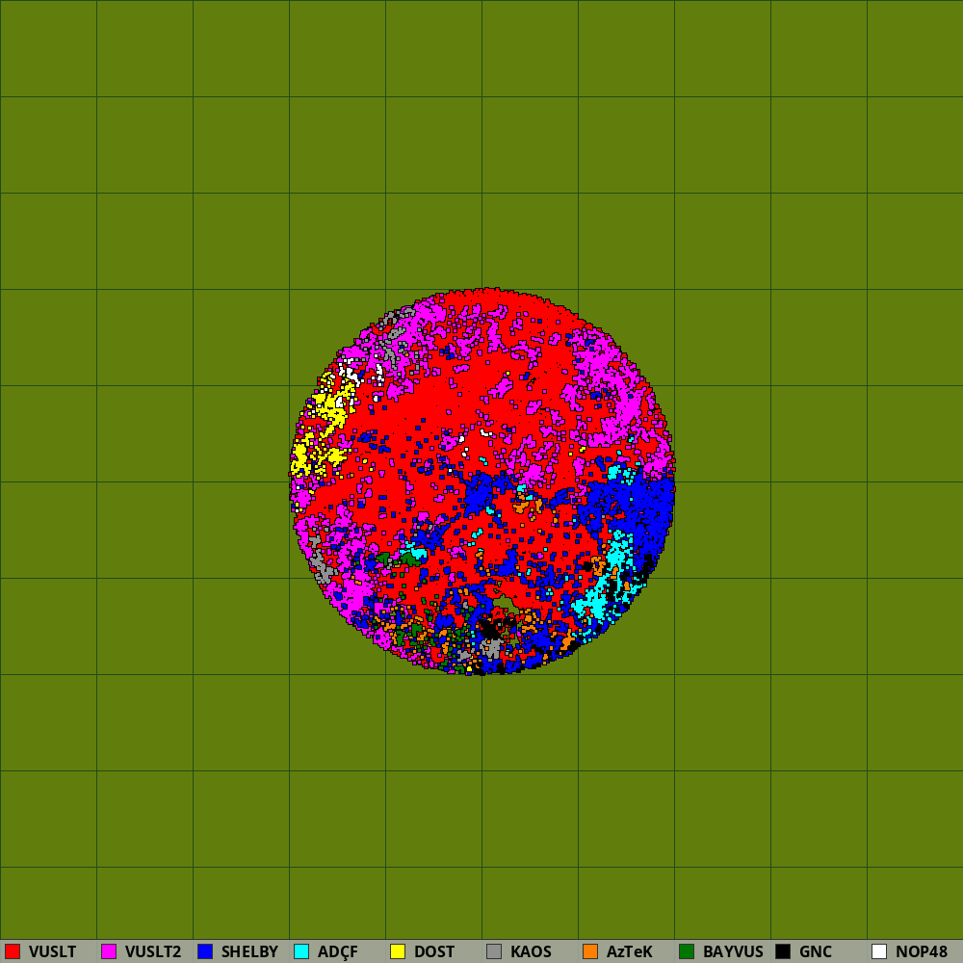Image resolution: width=963 pixels, height=963 pixels.
Task: Select the VUSLT2 legend label
Action: click(x=153, y=952)
